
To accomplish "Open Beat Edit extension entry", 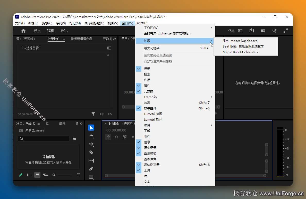I will point(246,46).
